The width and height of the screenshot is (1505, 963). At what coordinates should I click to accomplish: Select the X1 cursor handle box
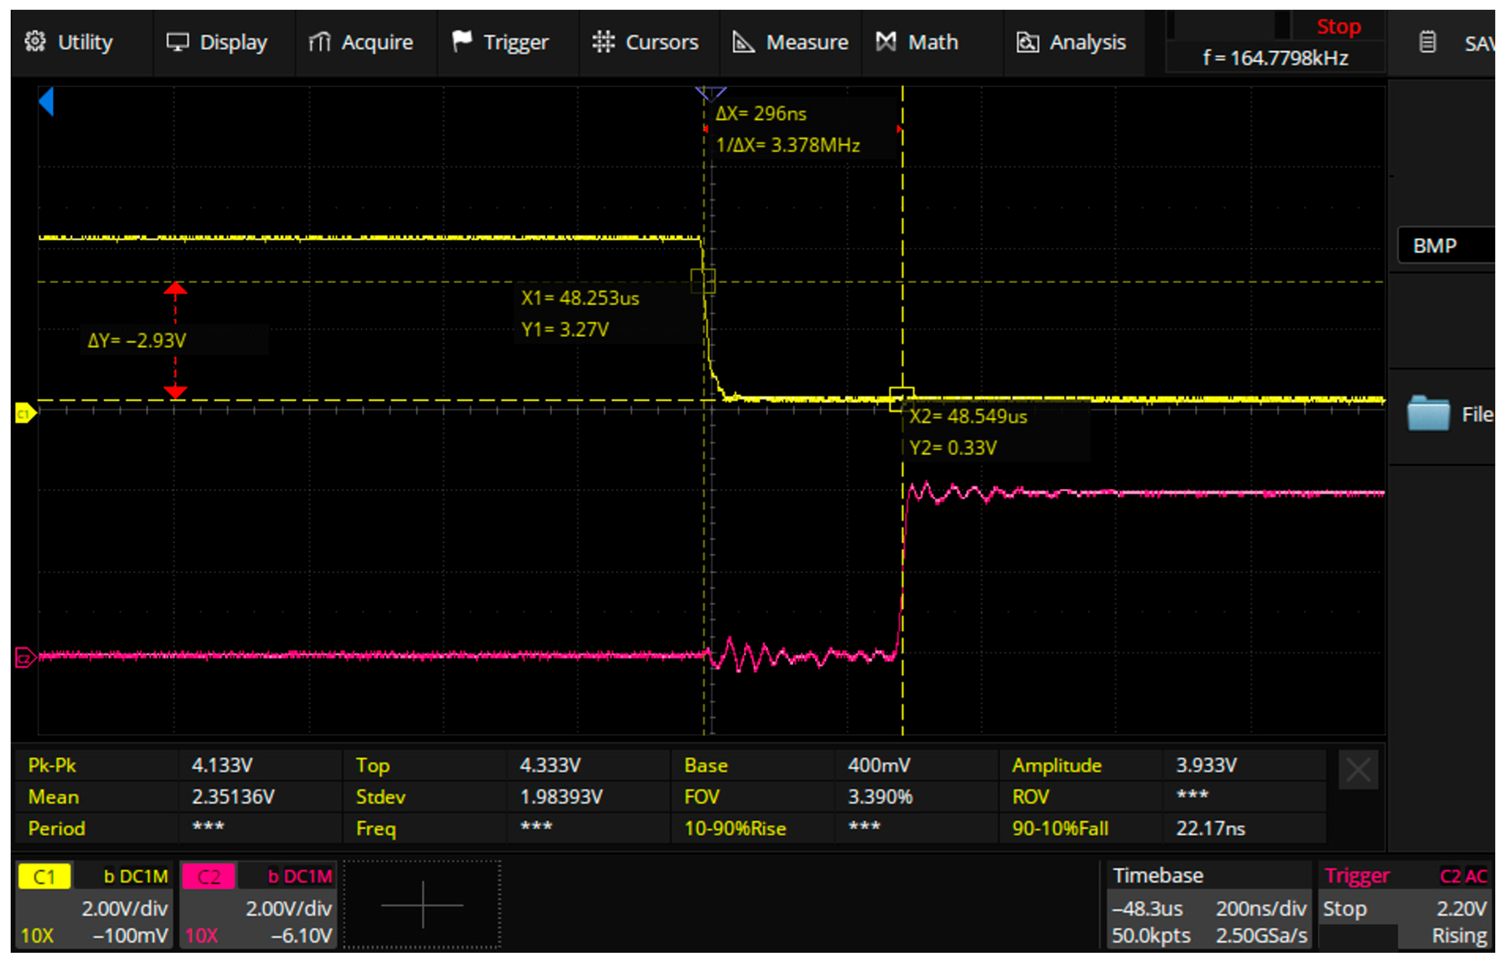click(x=703, y=282)
